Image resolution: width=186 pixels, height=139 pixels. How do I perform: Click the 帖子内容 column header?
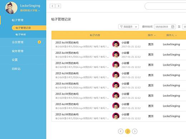point(95,35)
